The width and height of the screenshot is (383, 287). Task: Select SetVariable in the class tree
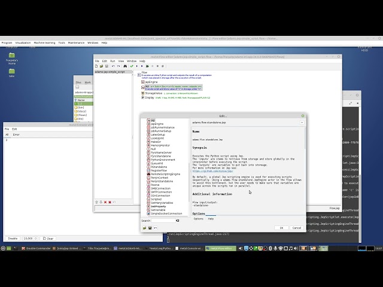tap(158, 210)
